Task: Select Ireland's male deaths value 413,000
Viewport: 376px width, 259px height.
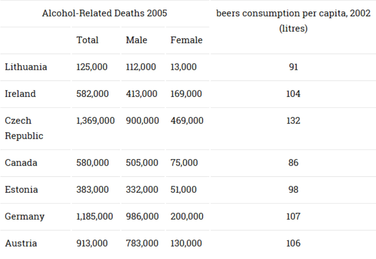Action: 141,94
